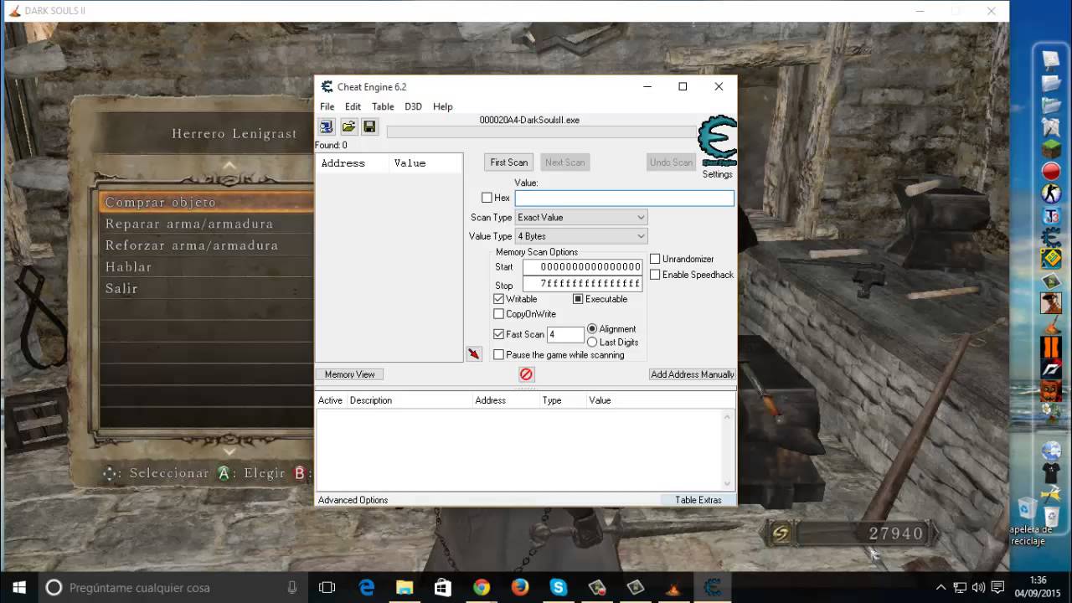Open volume control in system tray
The width and height of the screenshot is (1072, 603).
click(979, 587)
